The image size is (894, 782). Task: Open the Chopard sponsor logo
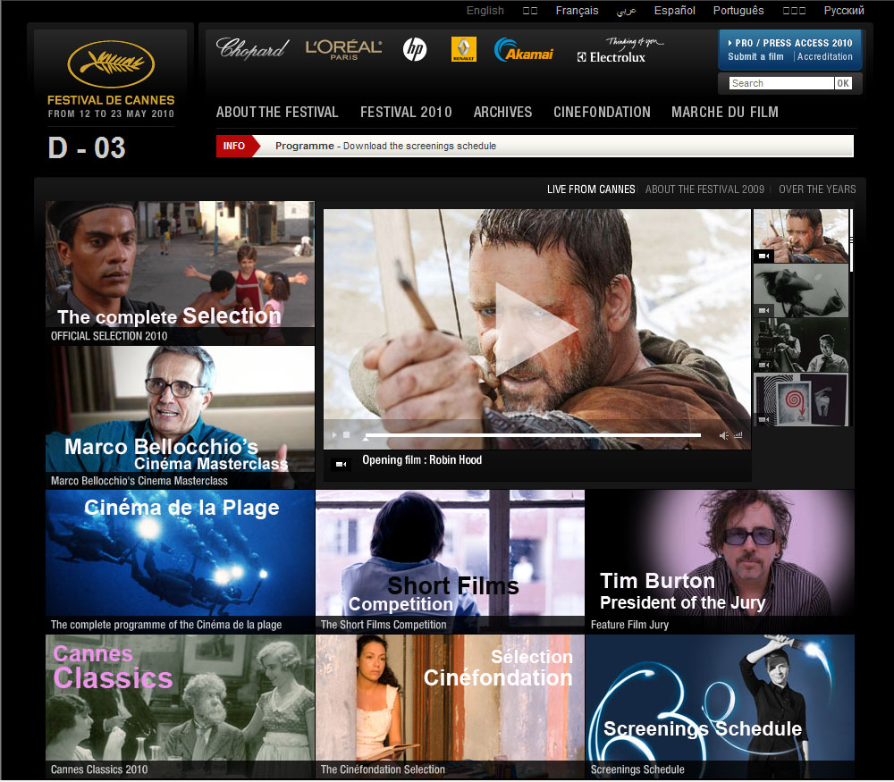click(x=253, y=49)
